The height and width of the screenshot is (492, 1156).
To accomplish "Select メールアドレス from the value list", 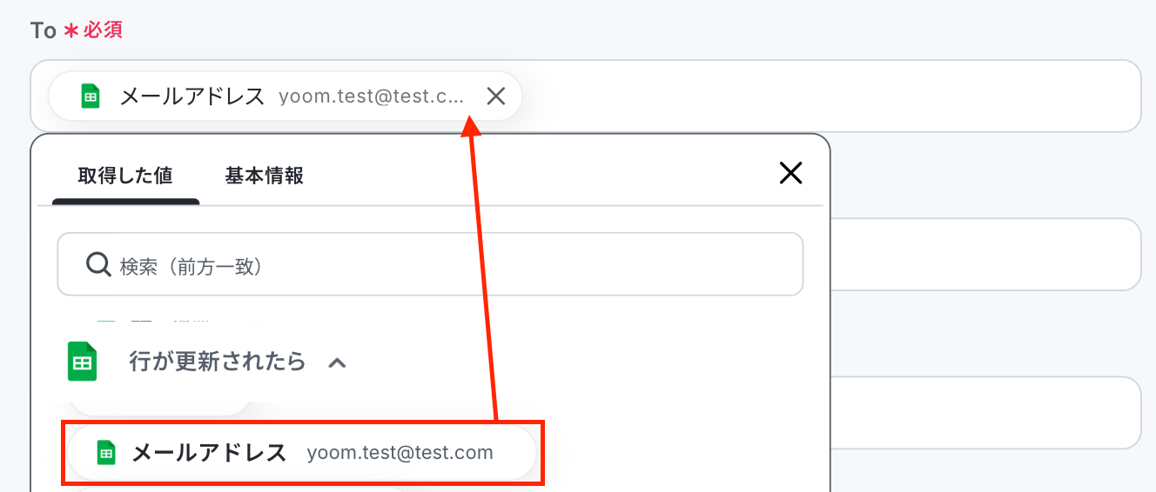I will coord(209,452).
